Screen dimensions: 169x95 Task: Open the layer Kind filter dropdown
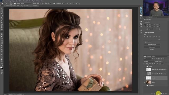pyautogui.click(x=147, y=59)
